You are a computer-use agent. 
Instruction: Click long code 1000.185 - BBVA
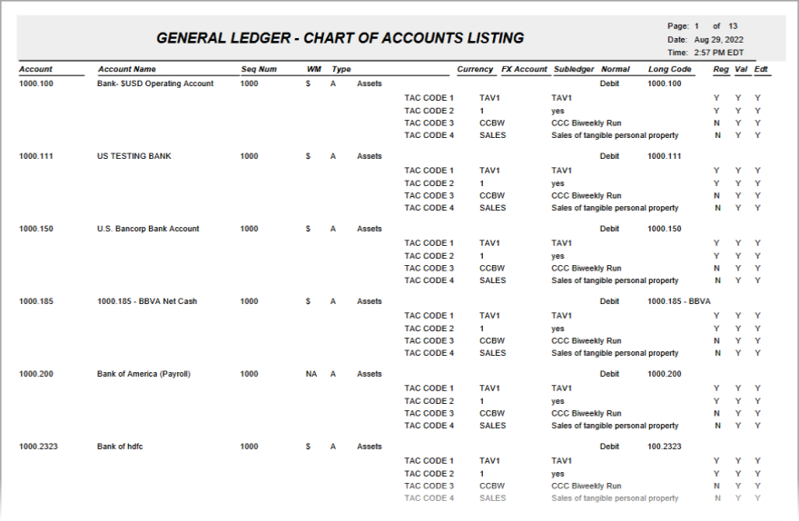pos(679,301)
